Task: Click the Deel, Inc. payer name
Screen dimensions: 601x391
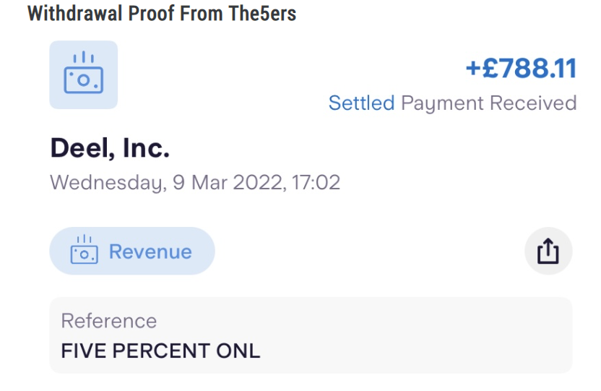Action: click(x=110, y=148)
